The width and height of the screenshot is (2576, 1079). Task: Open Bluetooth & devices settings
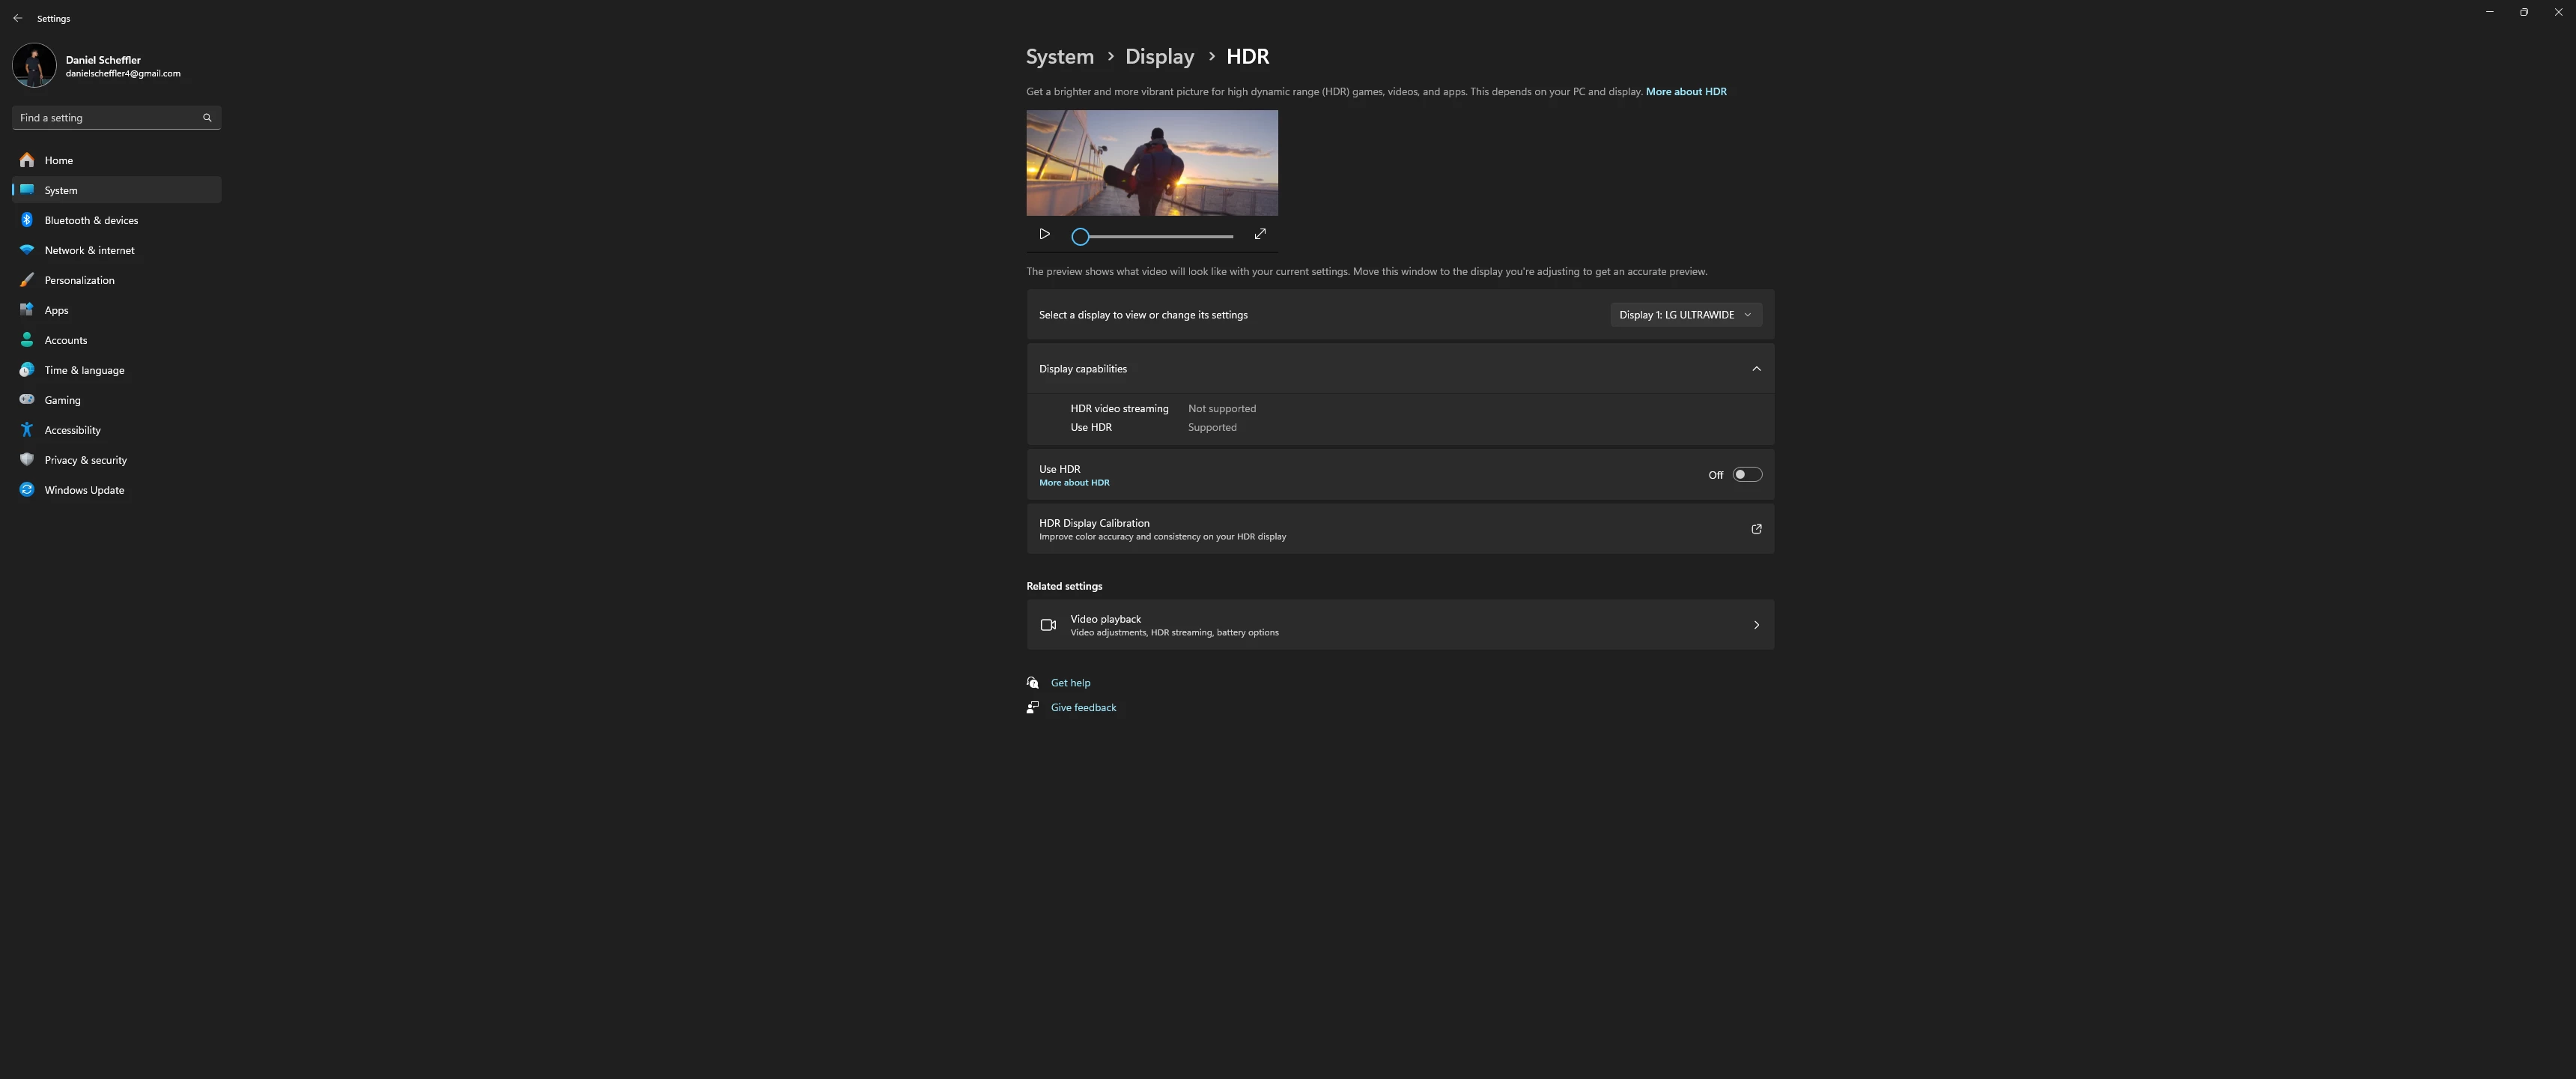(91, 220)
